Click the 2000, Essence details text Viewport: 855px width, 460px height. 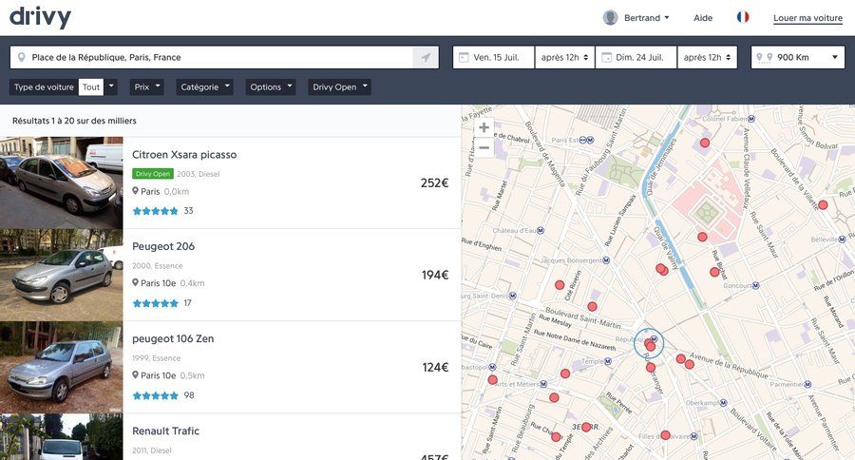[x=157, y=266]
